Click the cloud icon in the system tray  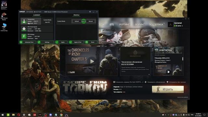(x=163, y=115)
